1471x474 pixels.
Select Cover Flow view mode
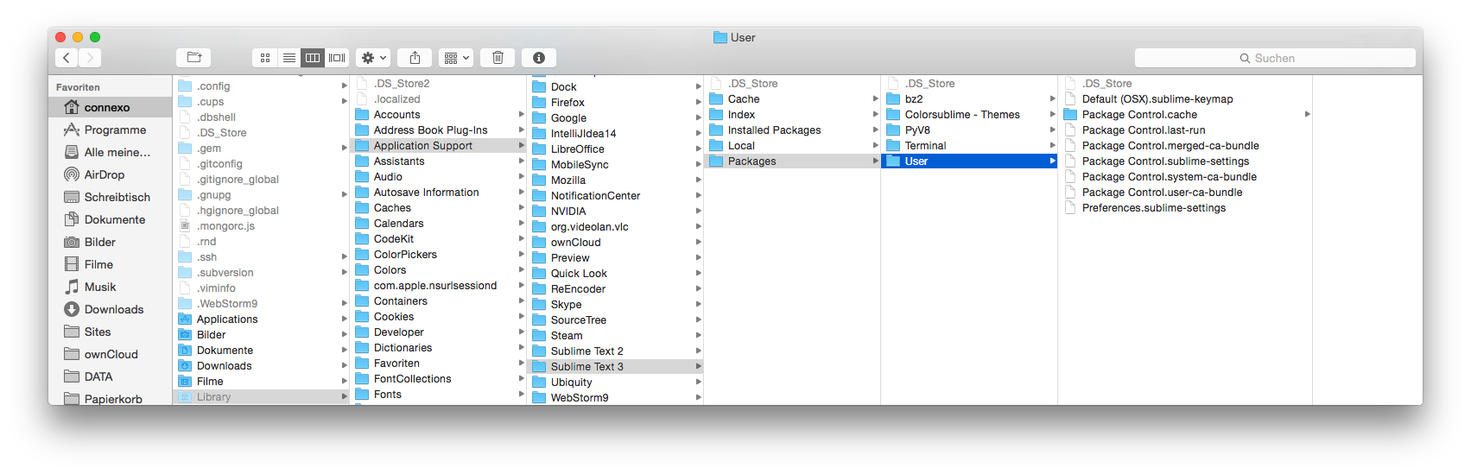coord(337,58)
